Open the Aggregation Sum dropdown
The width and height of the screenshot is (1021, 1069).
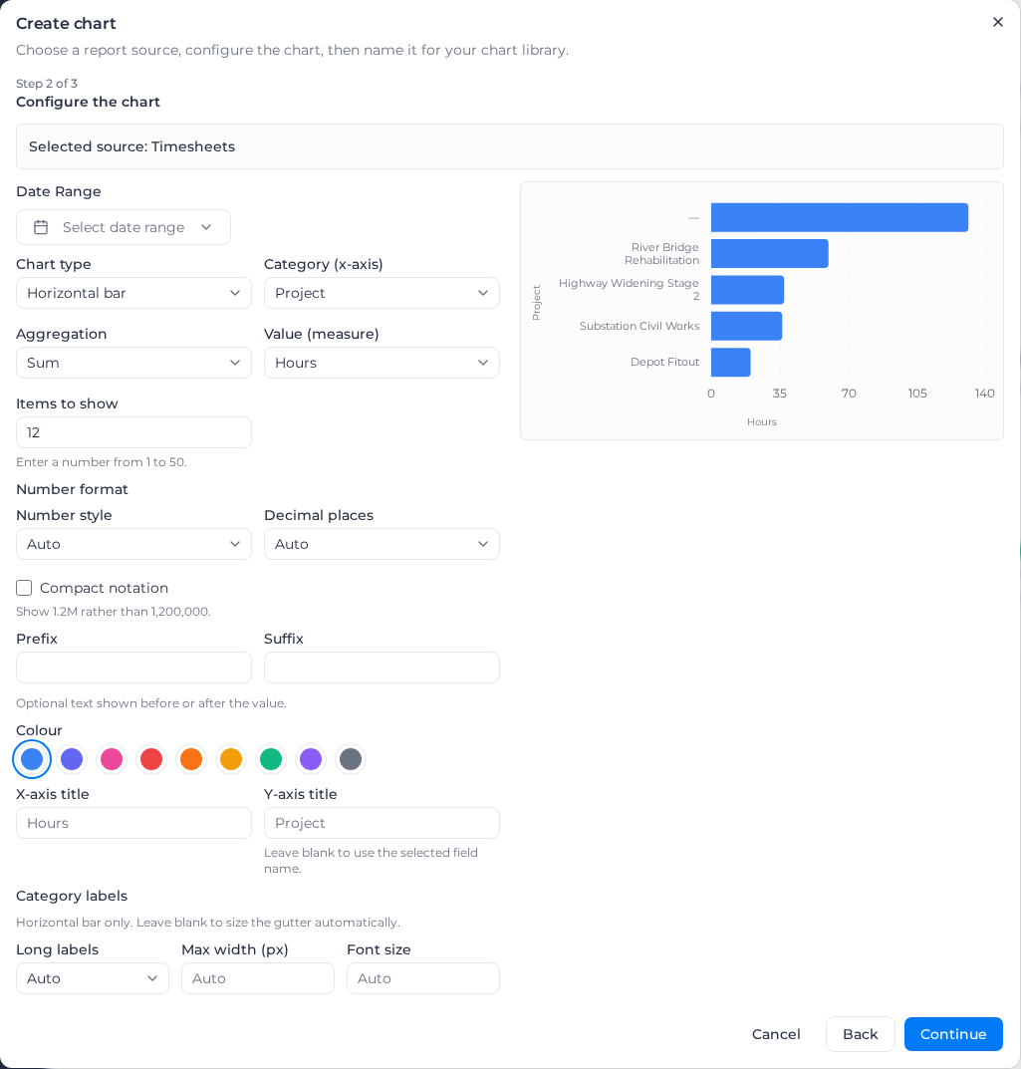point(133,363)
